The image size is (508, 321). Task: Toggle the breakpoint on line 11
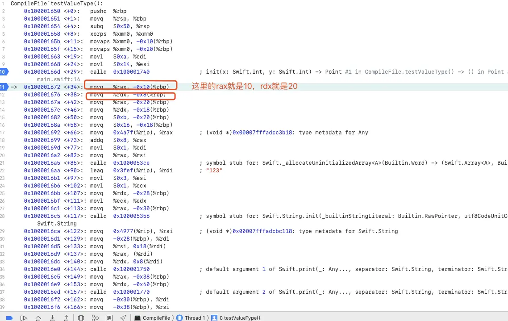tap(4, 87)
